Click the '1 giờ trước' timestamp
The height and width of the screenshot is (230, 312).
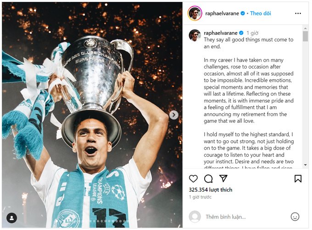tap(201, 197)
